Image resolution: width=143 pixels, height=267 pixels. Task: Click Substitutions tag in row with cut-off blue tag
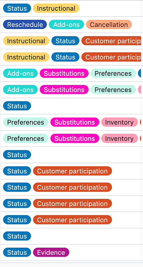click(x=64, y=73)
